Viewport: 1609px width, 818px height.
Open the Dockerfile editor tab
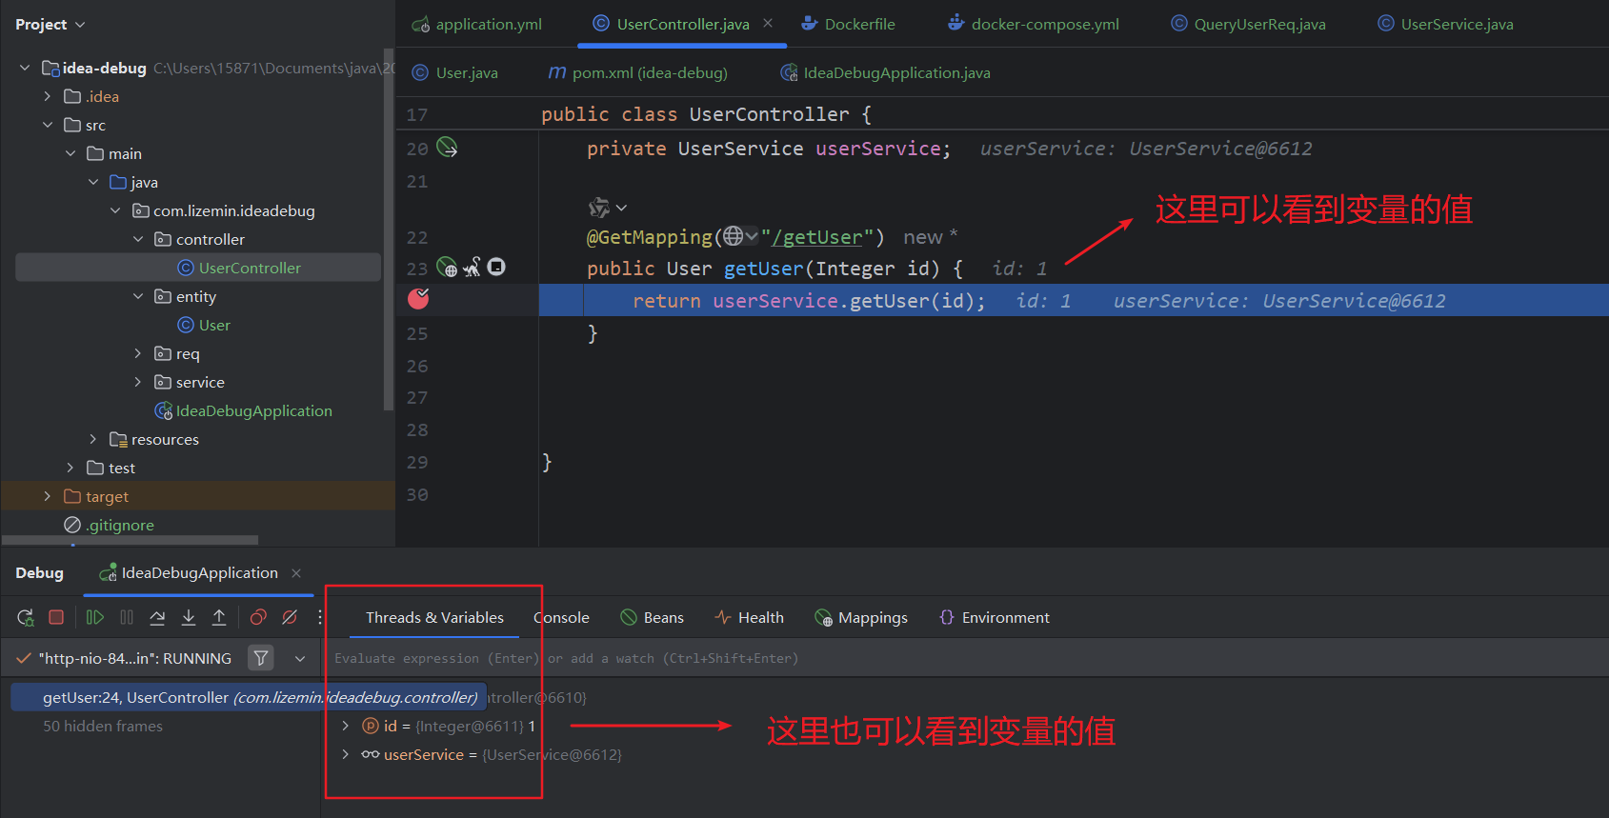click(859, 25)
